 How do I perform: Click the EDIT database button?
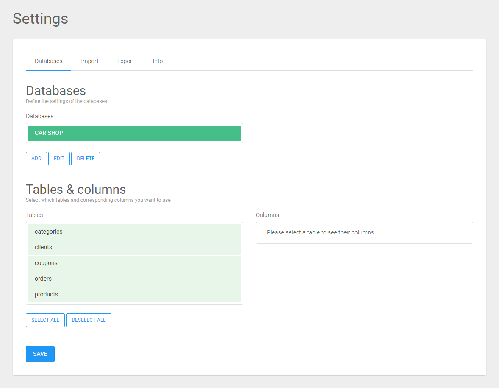59,159
